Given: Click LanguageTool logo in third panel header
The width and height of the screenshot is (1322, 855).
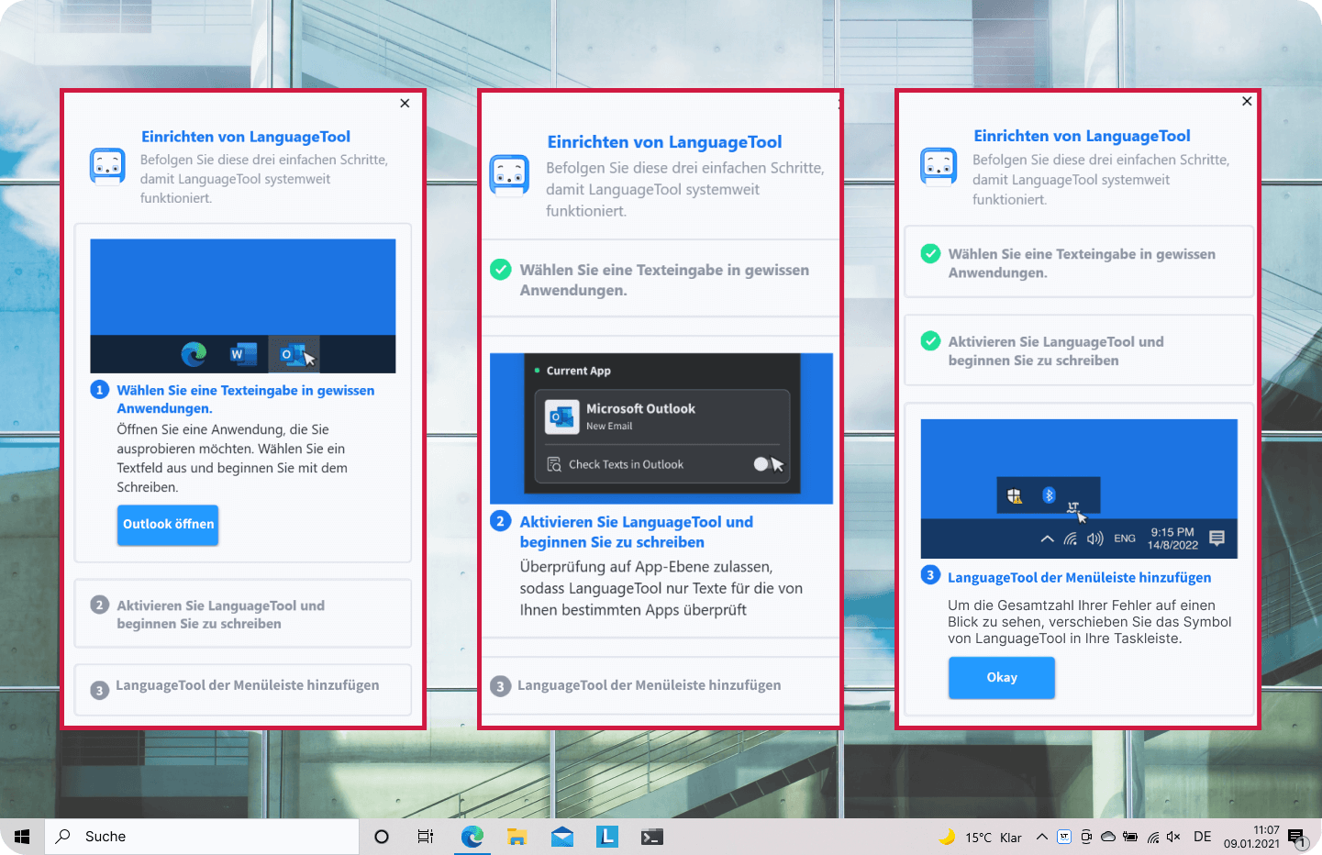Looking at the screenshot, I should coord(939,166).
